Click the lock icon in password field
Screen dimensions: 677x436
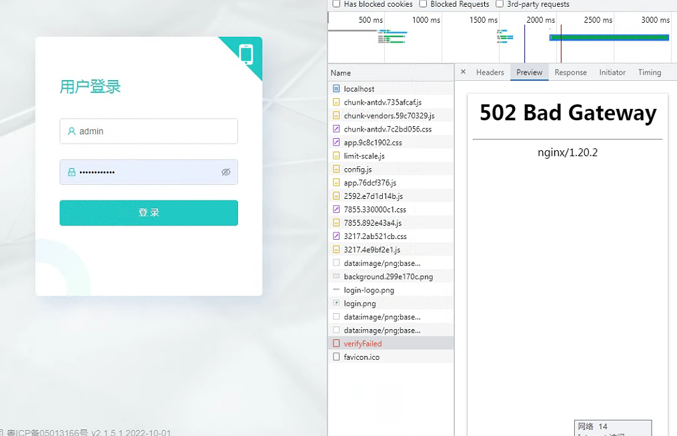[71, 172]
